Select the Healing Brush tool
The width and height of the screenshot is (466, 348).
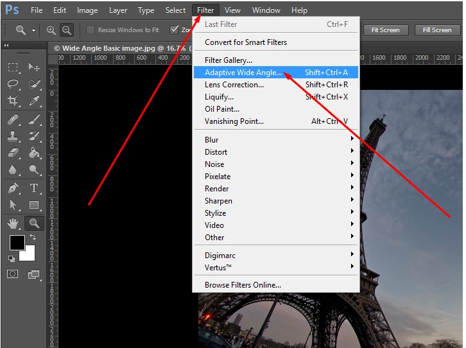pos(13,119)
